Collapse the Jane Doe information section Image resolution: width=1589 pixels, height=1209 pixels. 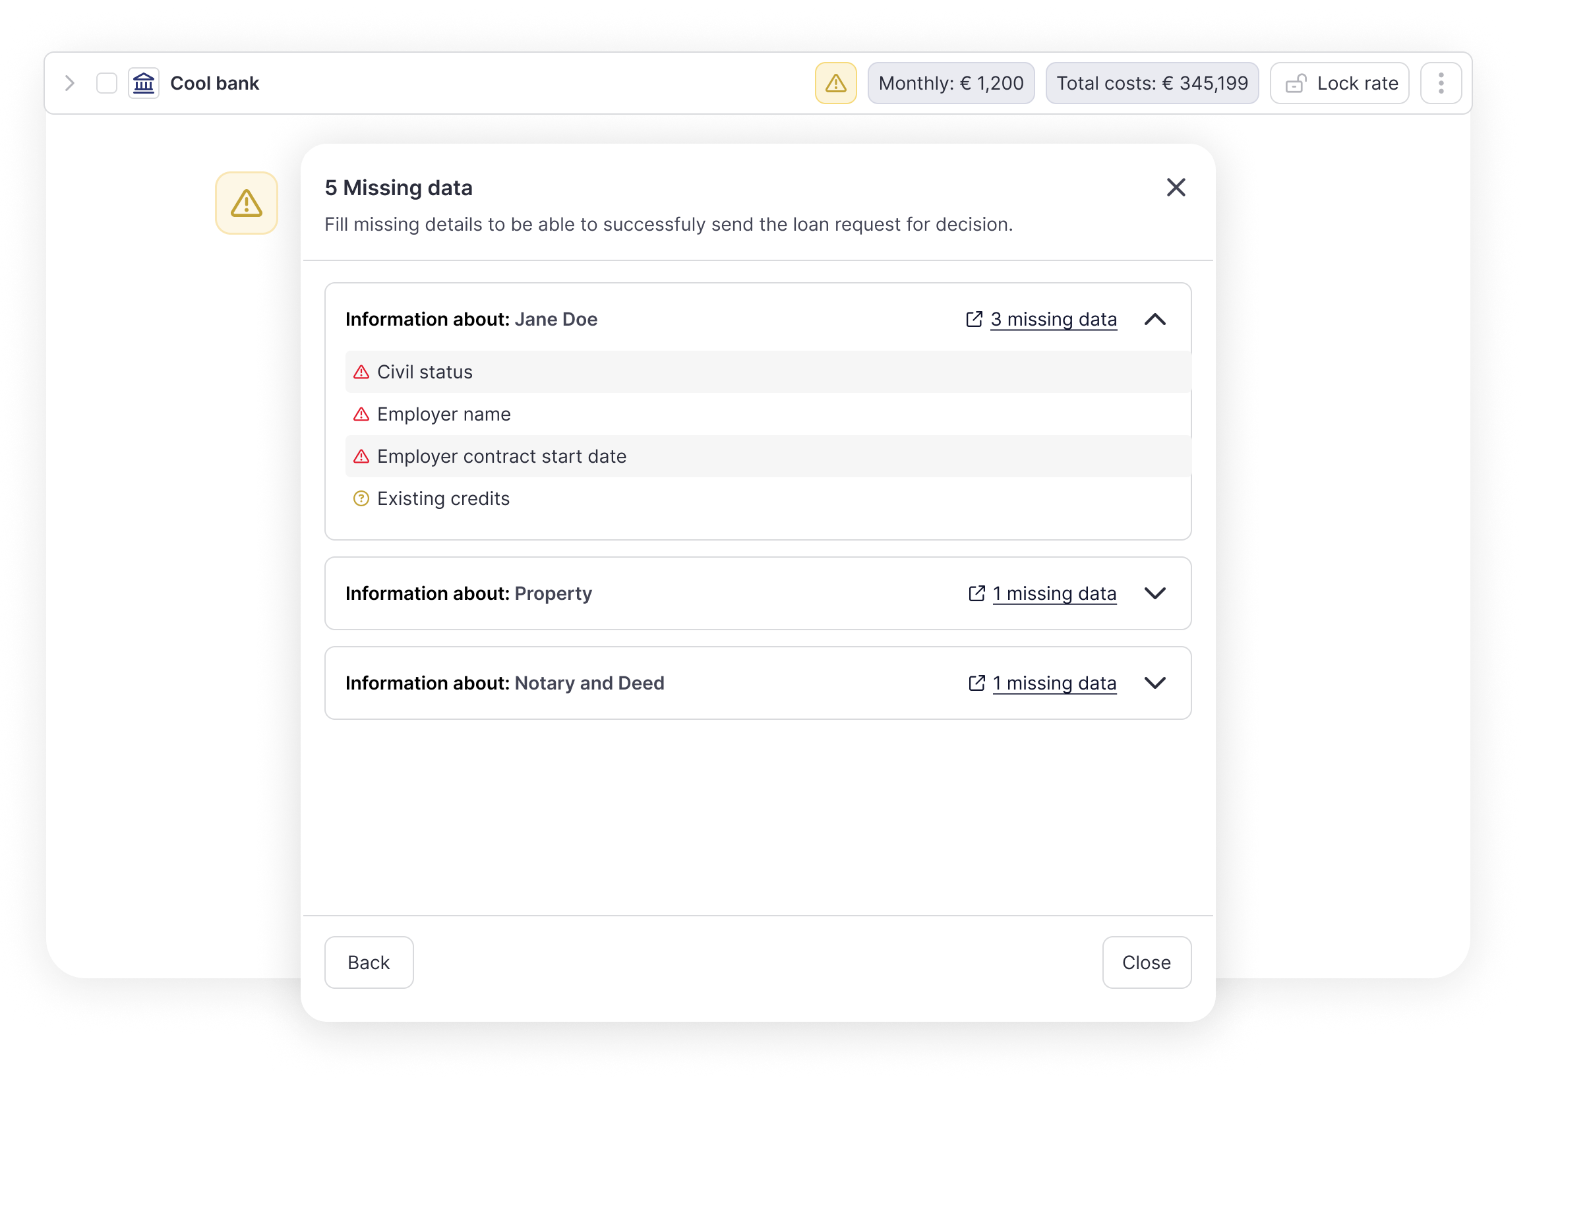click(x=1155, y=320)
